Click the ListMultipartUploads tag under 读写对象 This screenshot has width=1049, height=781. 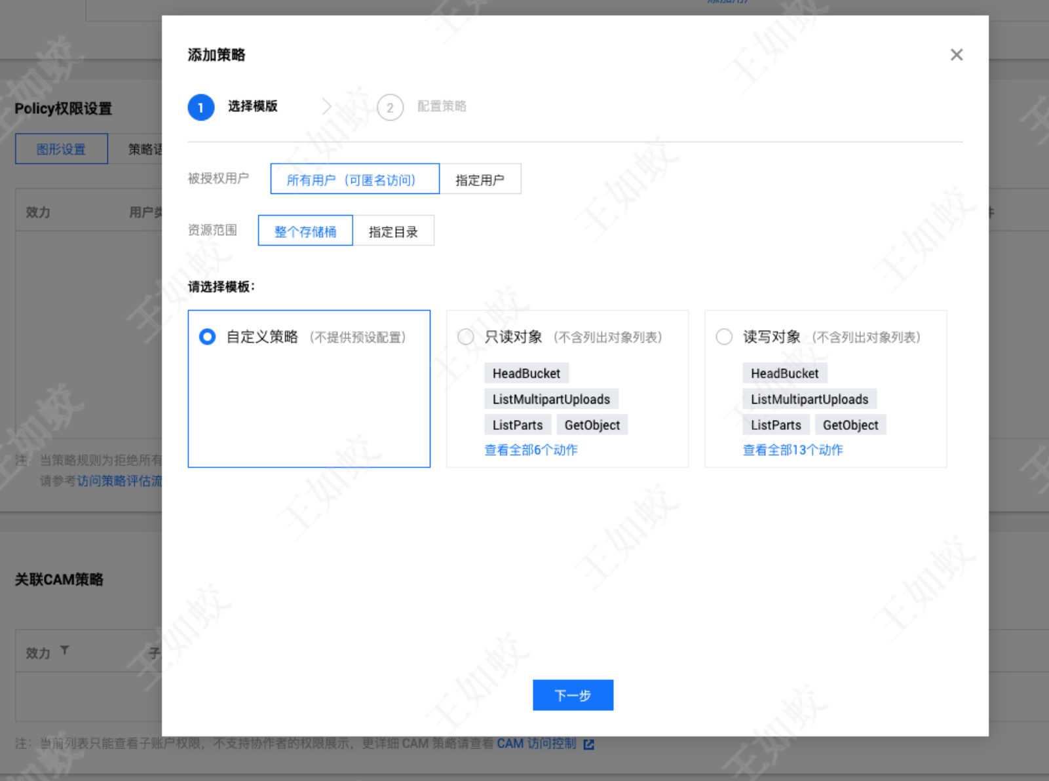pos(809,399)
